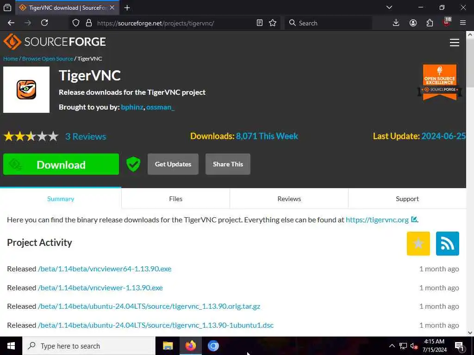Click the TigerVNC project logo image
The image size is (474, 355).
(26, 90)
